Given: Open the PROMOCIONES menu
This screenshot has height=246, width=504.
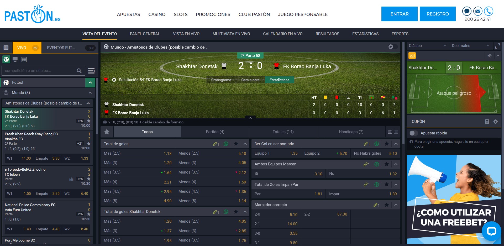Looking at the screenshot, I should (x=213, y=14).
